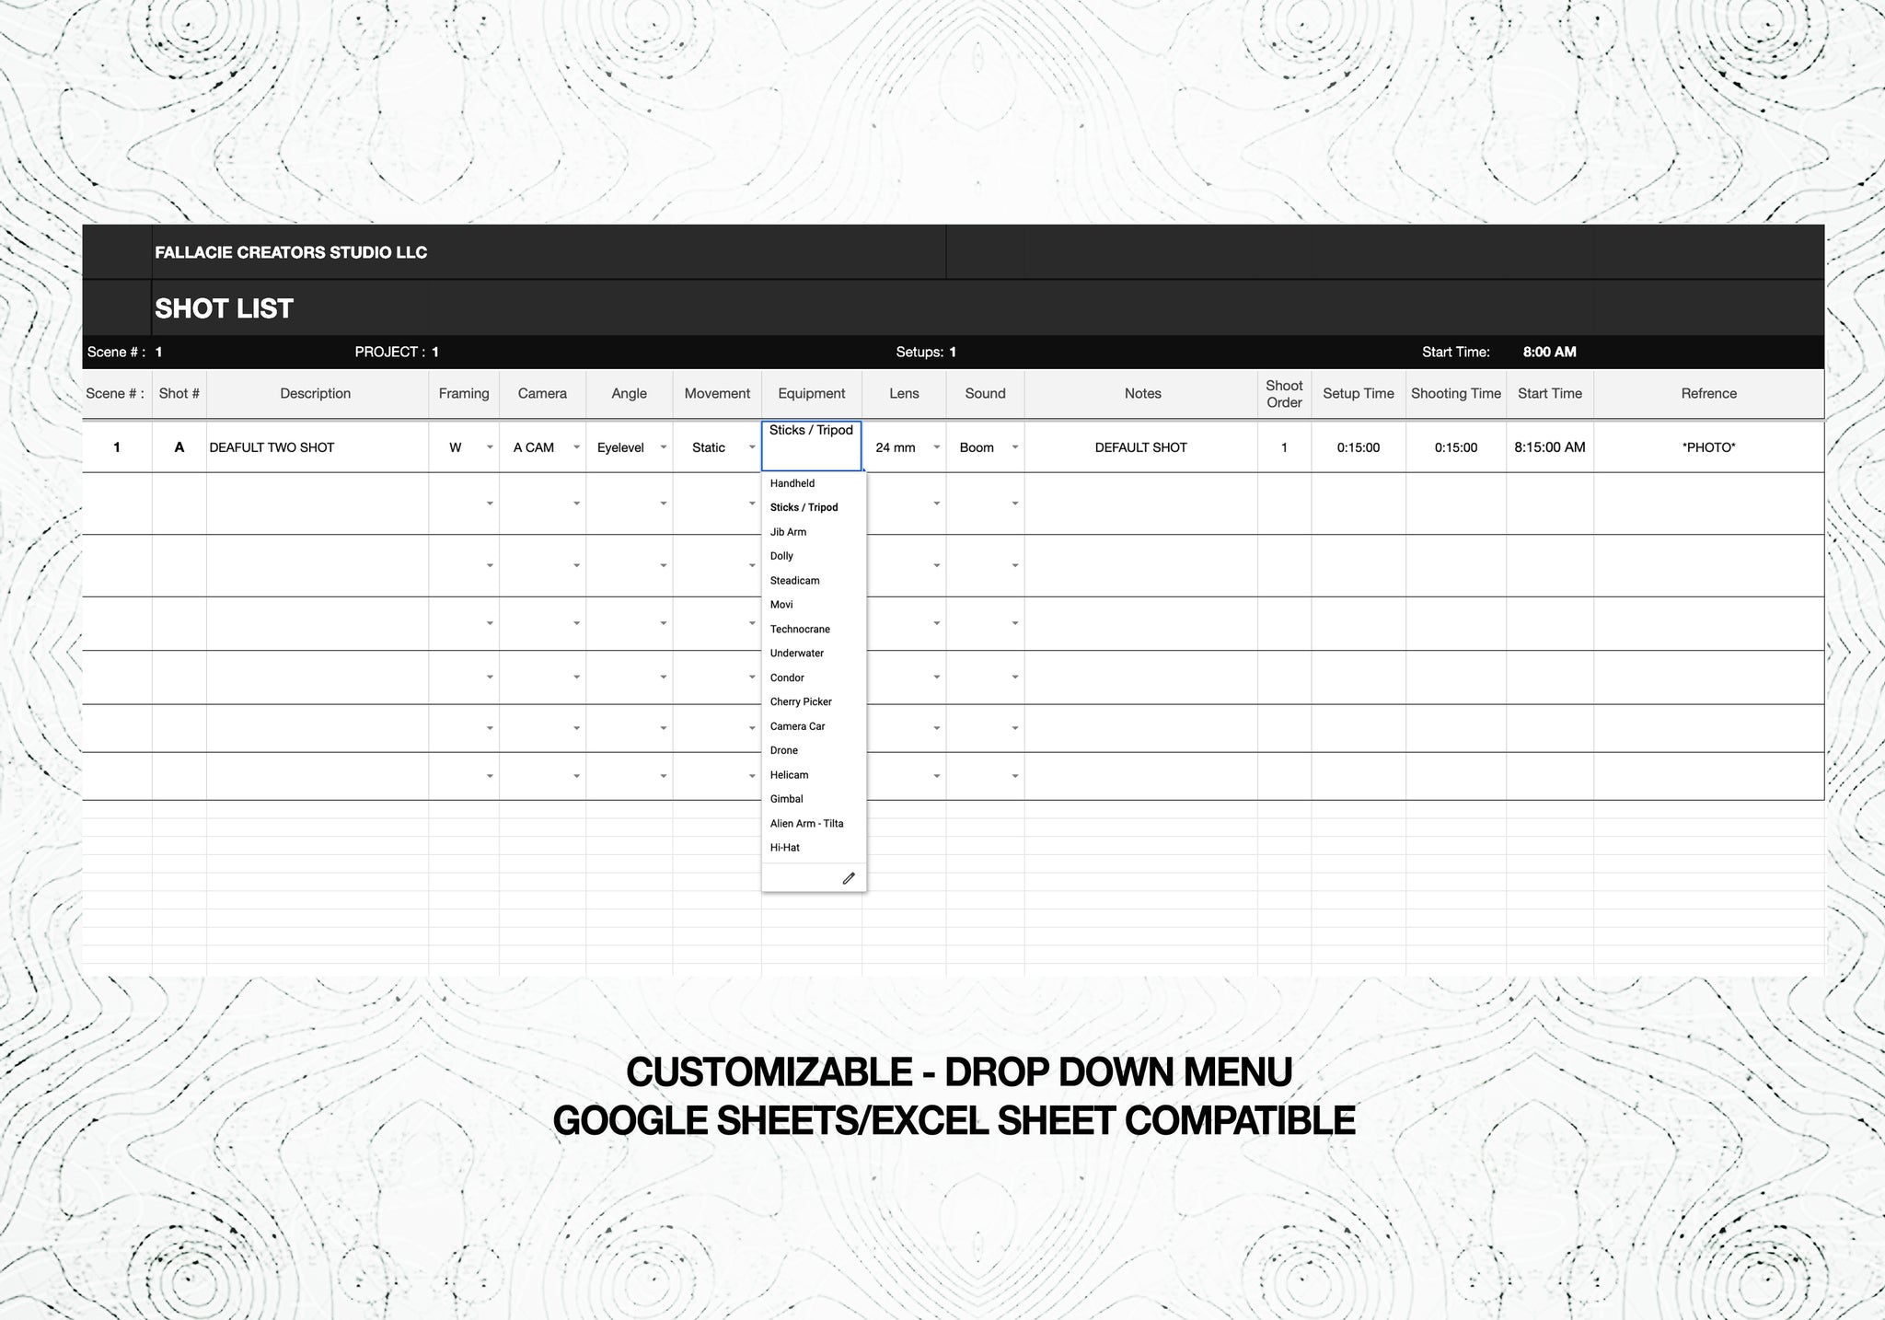
Task: Click the shot letter A cell
Action: (179, 447)
